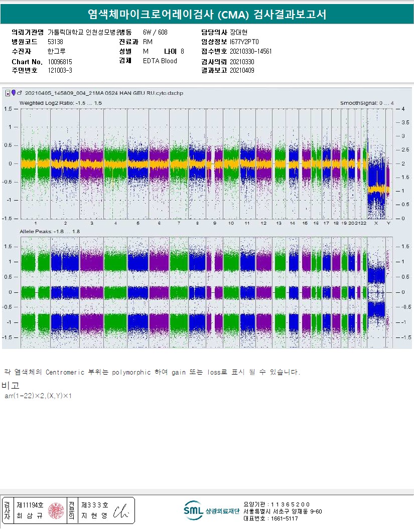
Task: Click chromosome 17 label under the log2 chart
Action: click(x=326, y=223)
